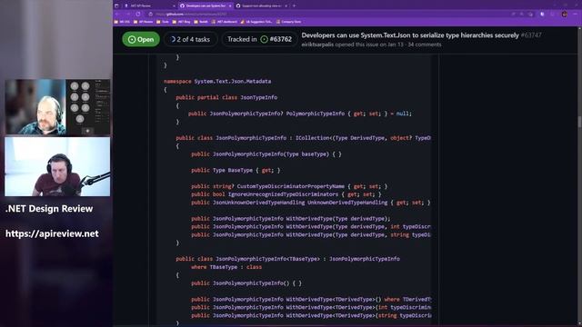The height and width of the screenshot is (327, 582).
Task: Open the '.NET Blog' bookmark folder
Action: (182, 22)
